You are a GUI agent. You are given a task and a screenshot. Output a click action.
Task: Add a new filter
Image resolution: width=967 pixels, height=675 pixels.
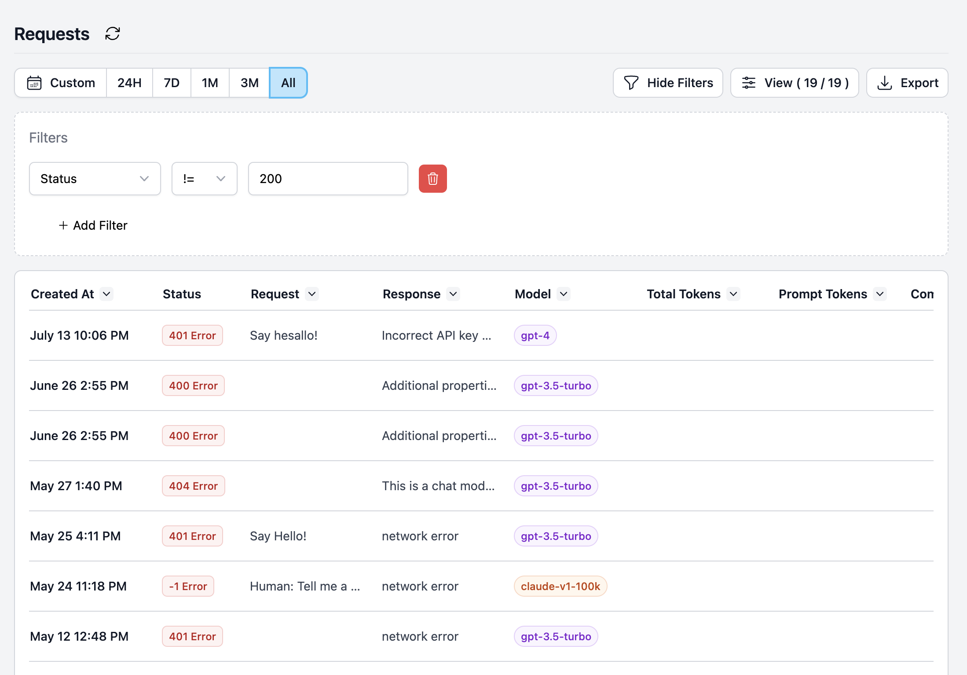coord(93,225)
